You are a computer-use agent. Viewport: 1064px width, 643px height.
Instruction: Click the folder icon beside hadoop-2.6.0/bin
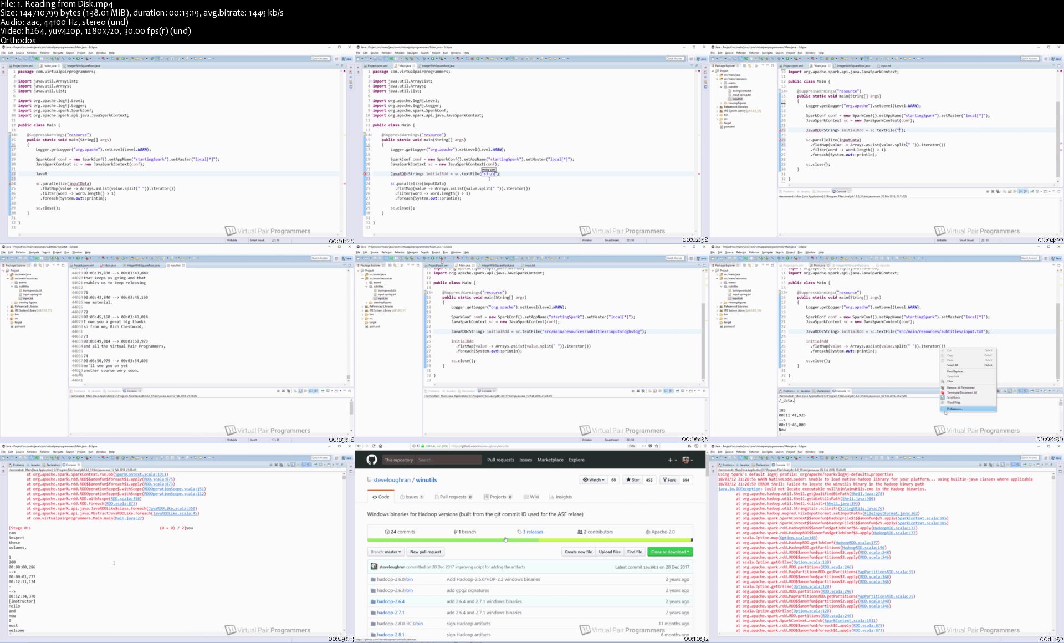pos(373,579)
